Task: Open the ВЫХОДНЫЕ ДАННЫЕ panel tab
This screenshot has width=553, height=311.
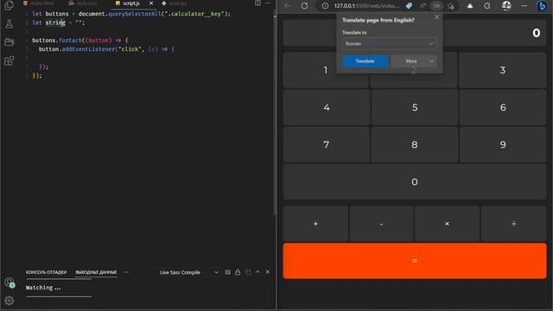Action: pos(96,272)
